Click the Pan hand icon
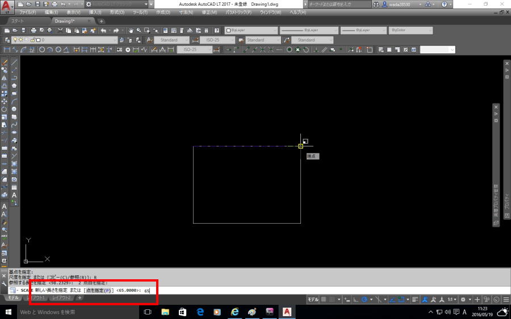The width and height of the screenshot is (511, 319). click(x=131, y=30)
